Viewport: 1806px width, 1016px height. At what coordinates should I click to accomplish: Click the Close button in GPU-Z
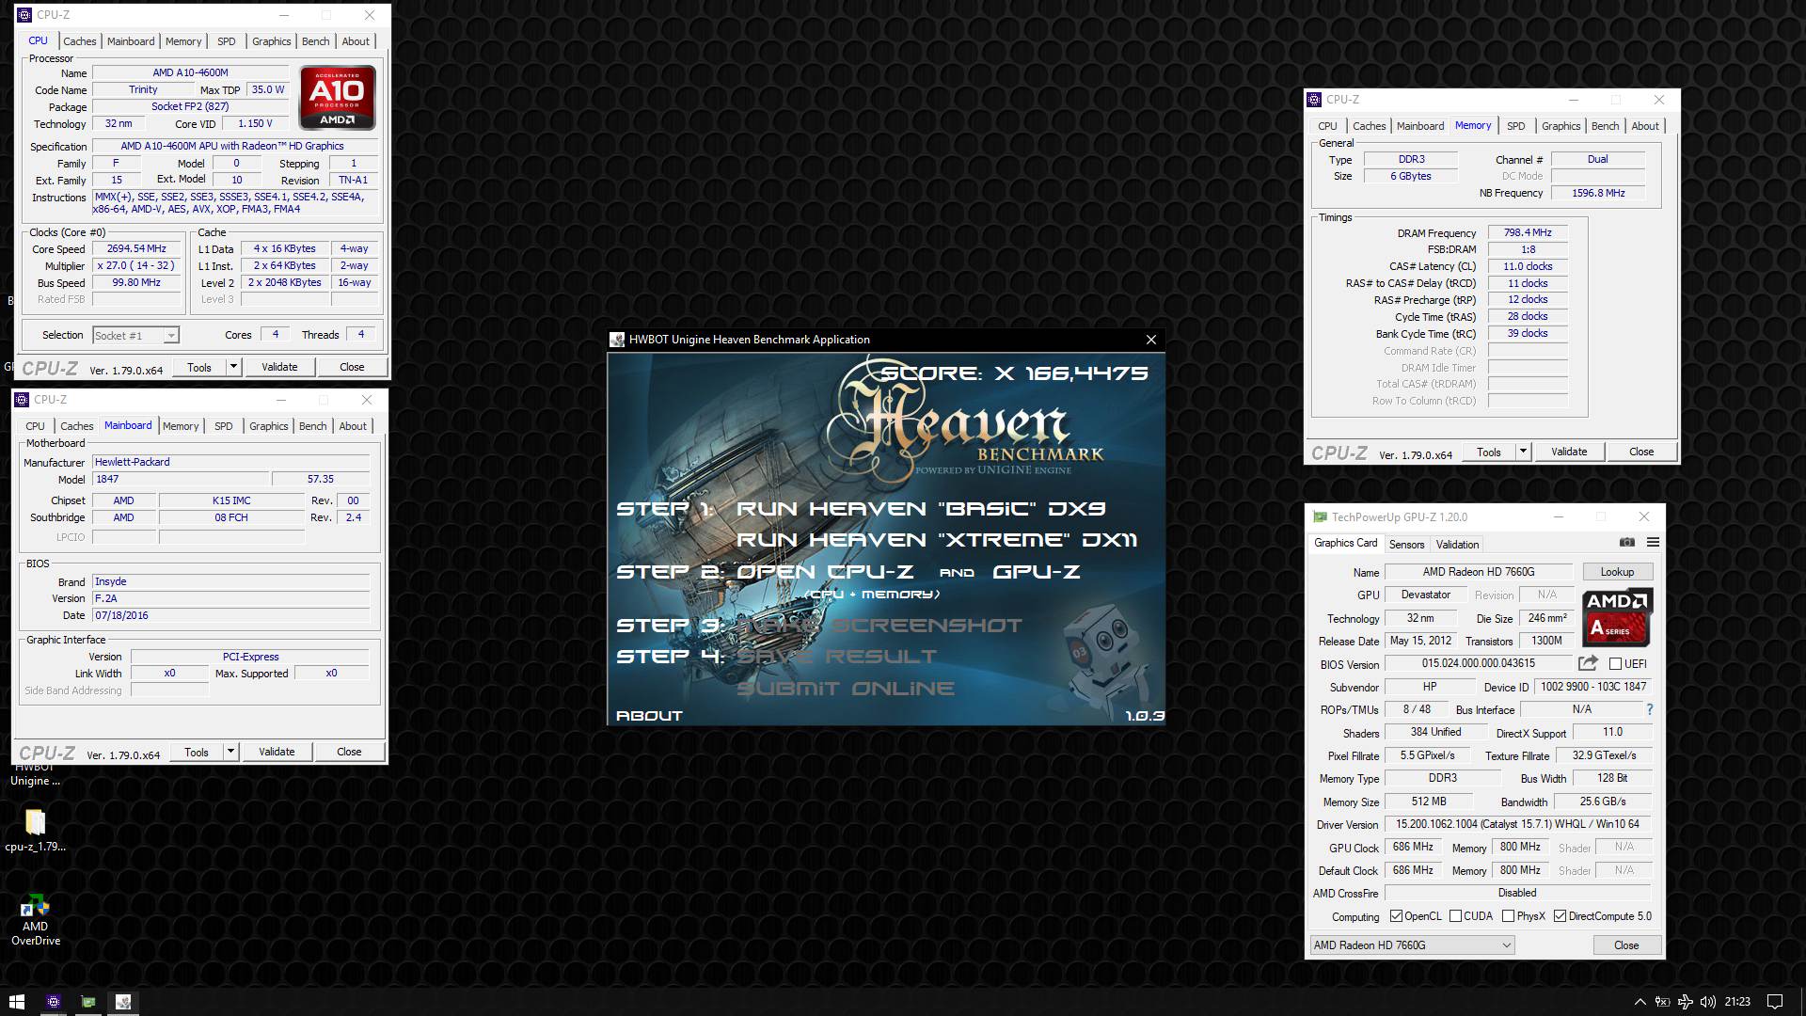click(1626, 945)
